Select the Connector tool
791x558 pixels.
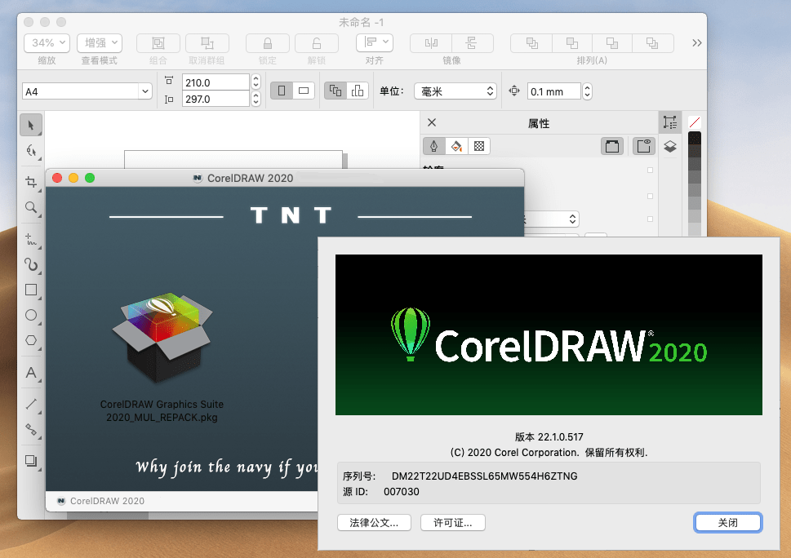[31, 429]
